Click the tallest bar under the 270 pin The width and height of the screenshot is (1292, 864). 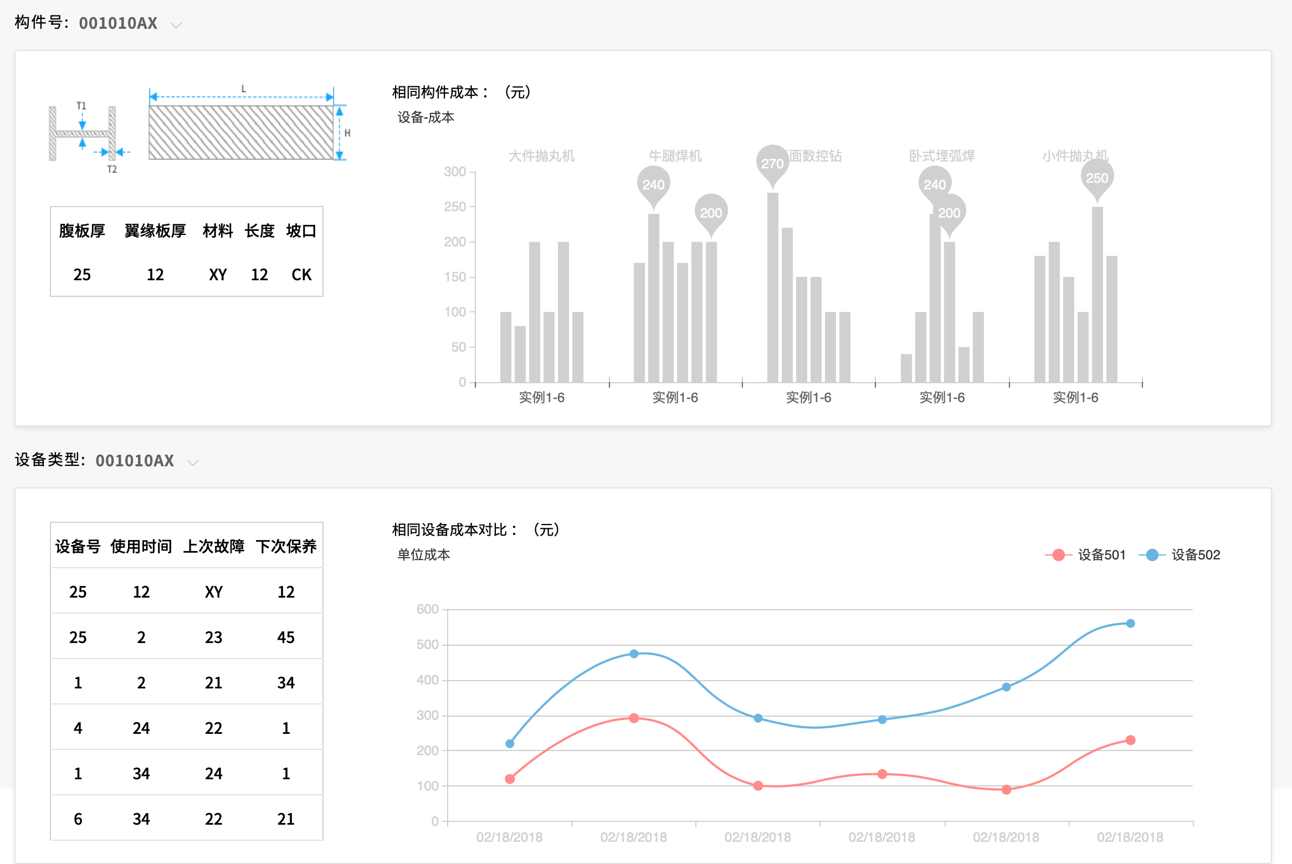tap(772, 288)
